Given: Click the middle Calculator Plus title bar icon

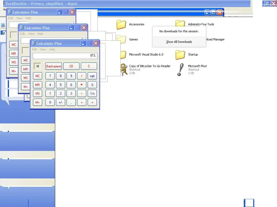Looking at the screenshot, I should (21, 28).
